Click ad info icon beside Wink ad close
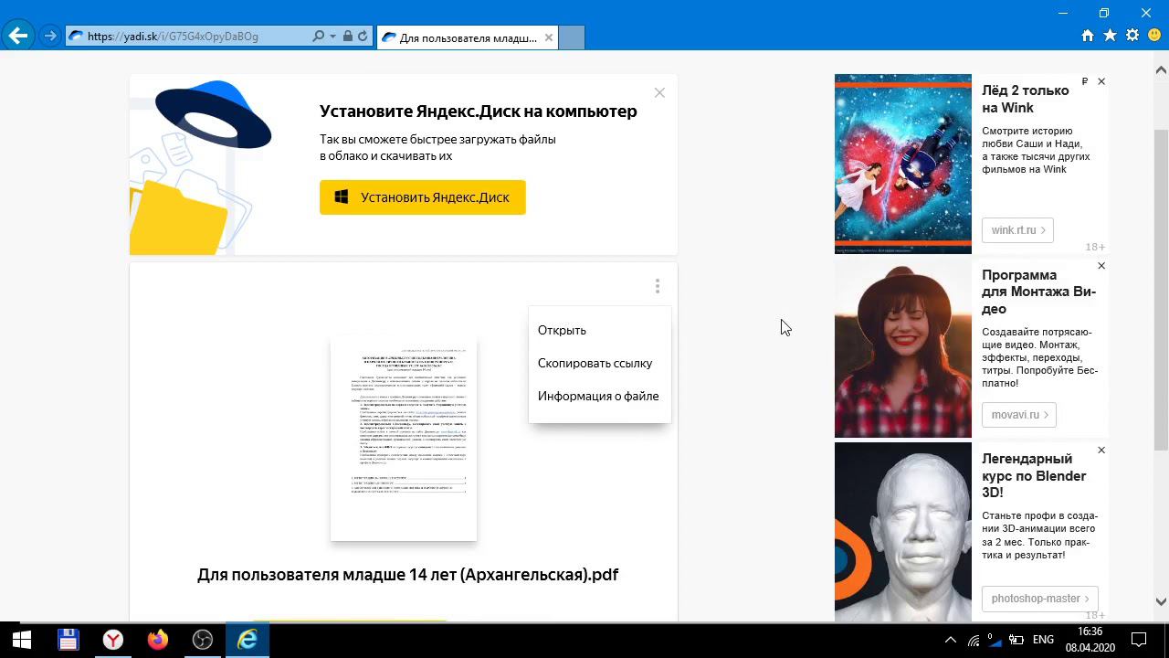This screenshot has width=1169, height=658. coord(1085,81)
